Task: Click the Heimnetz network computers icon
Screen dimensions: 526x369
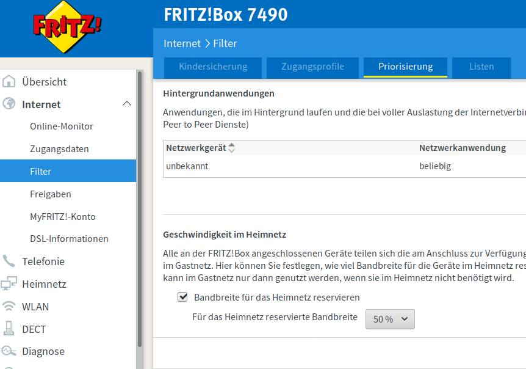Action: coord(9,283)
